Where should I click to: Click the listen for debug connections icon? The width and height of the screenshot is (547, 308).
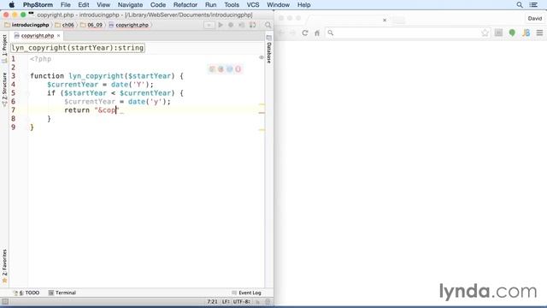point(253,25)
